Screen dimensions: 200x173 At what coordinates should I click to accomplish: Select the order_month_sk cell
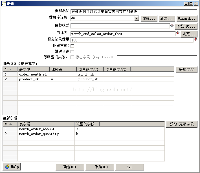click(34, 74)
